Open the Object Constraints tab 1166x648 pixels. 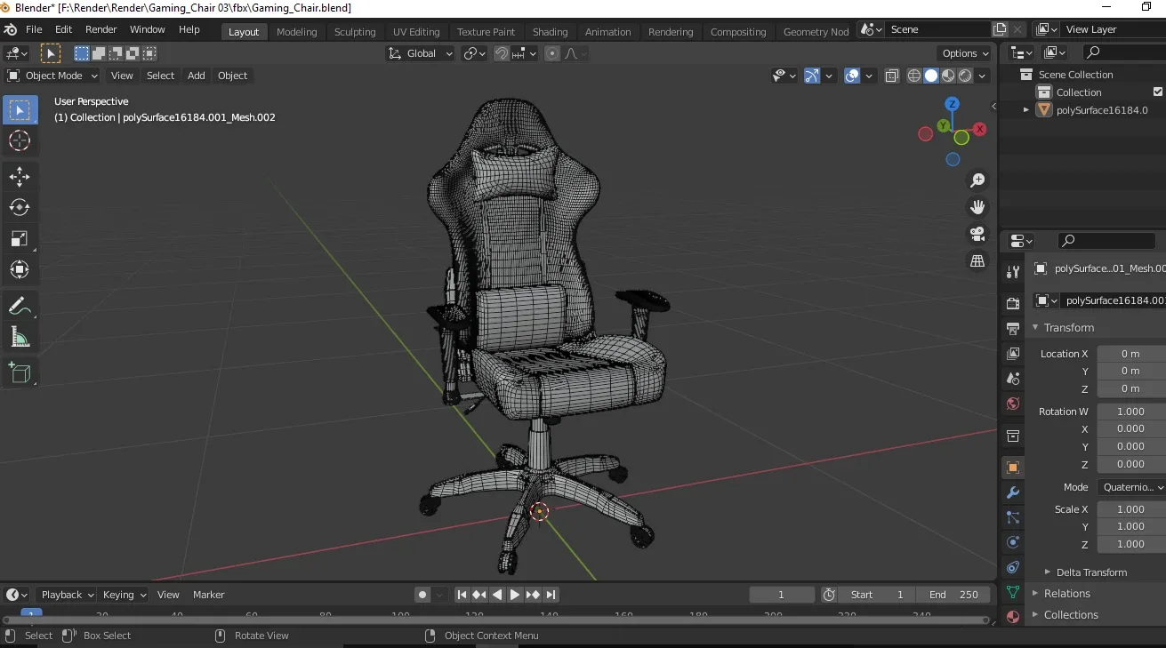1012,567
